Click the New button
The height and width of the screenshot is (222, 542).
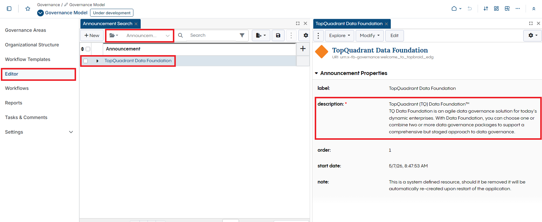point(92,36)
